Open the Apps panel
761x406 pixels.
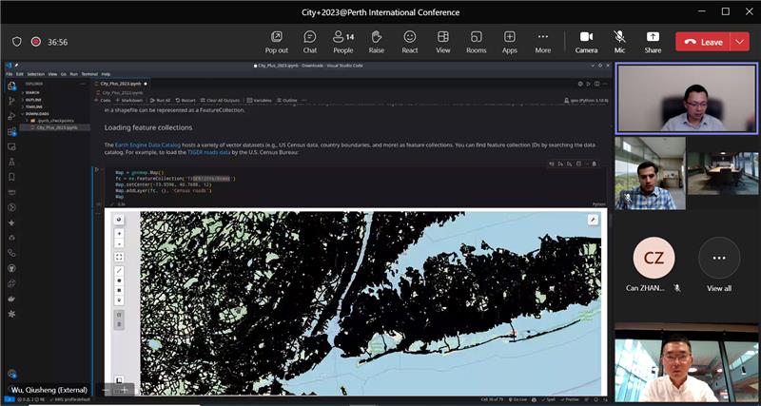pos(510,41)
